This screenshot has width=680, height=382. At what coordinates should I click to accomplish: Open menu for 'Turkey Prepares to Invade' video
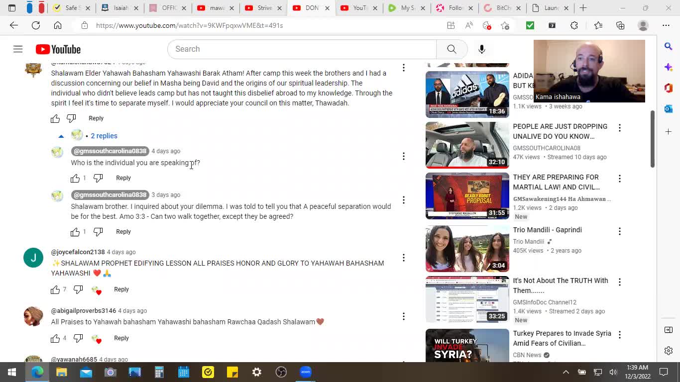[x=620, y=335]
